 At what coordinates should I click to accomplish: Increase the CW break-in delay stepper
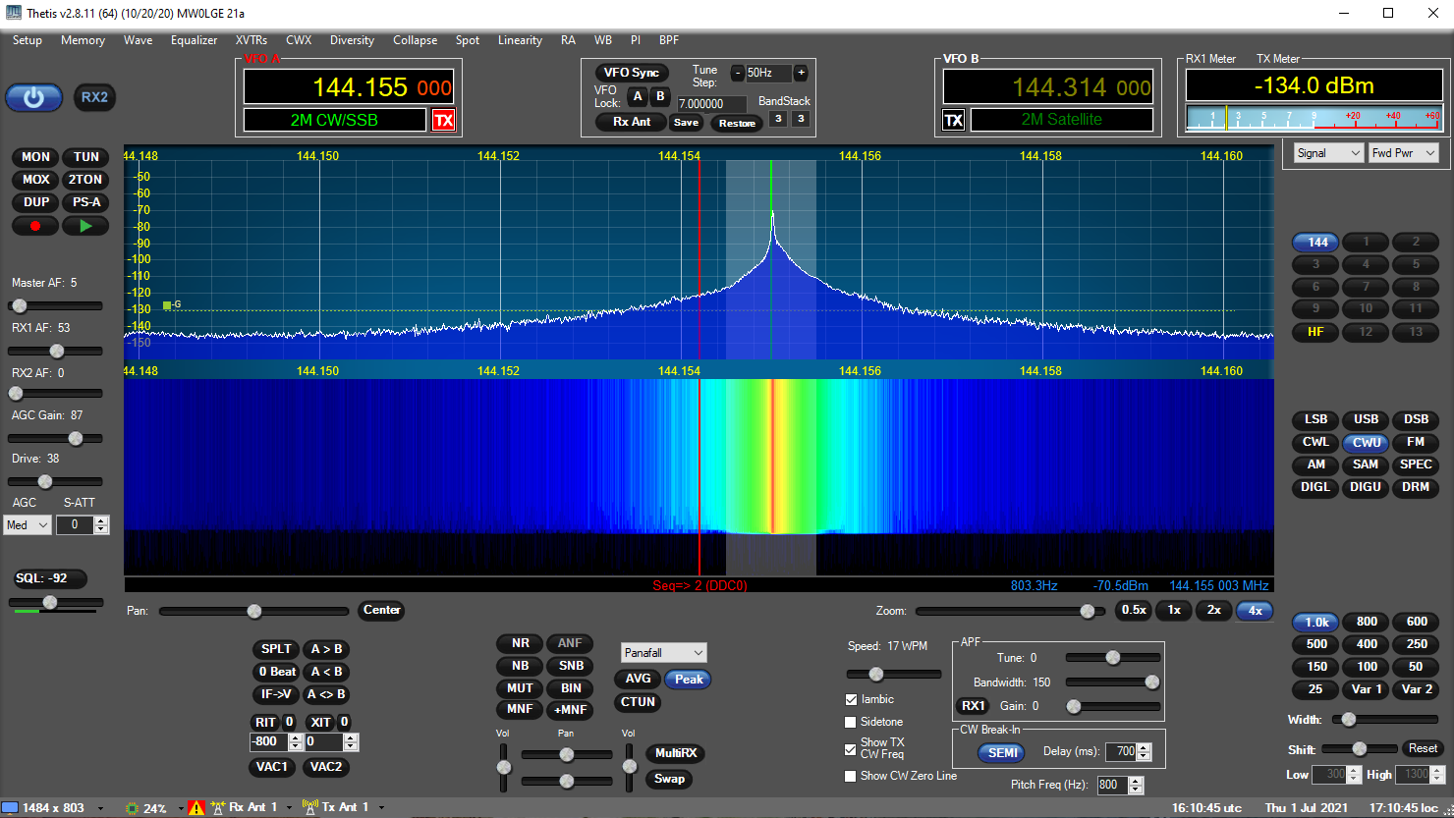(1144, 747)
